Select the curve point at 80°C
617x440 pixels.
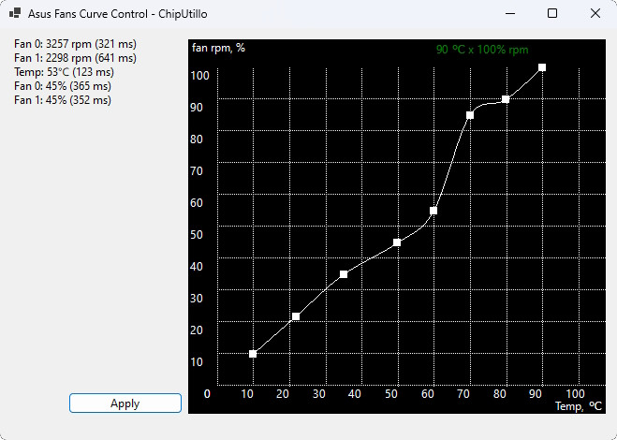pos(506,99)
